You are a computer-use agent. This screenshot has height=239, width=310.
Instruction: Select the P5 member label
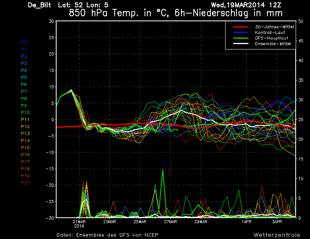click(x=24, y=77)
